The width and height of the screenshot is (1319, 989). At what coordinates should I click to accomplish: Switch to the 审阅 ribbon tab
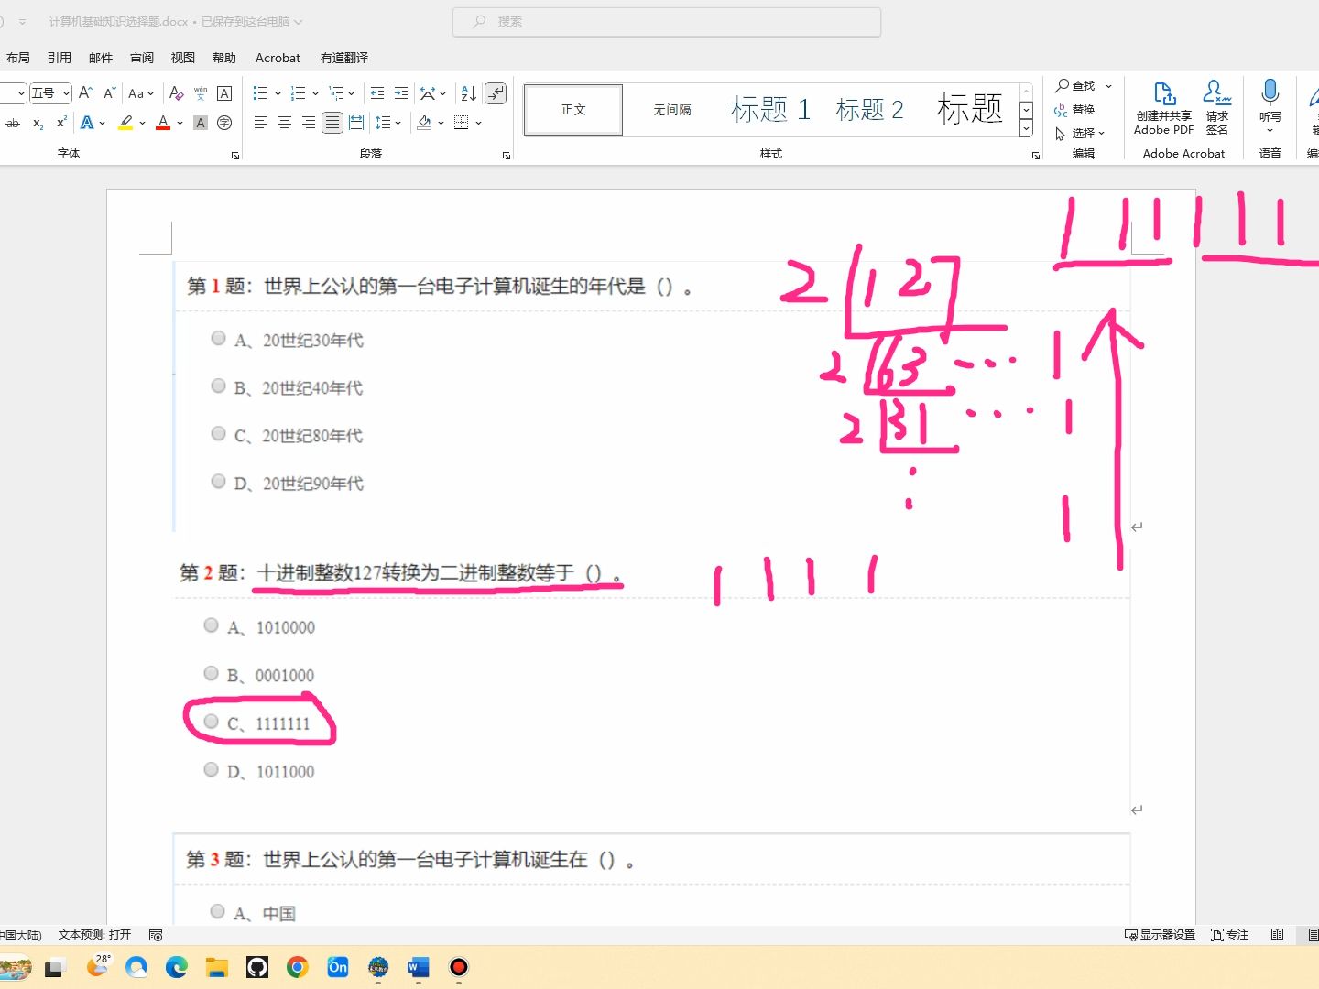tap(141, 57)
